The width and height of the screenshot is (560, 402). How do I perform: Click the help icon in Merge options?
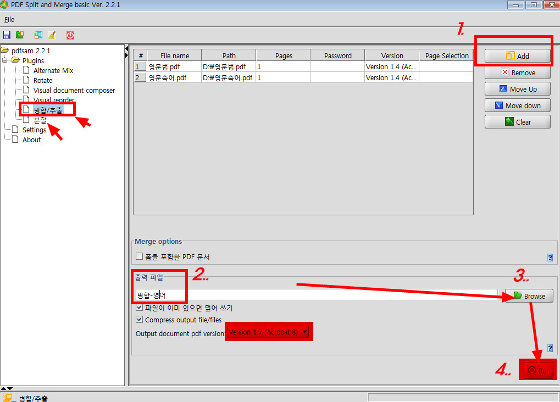click(x=550, y=257)
